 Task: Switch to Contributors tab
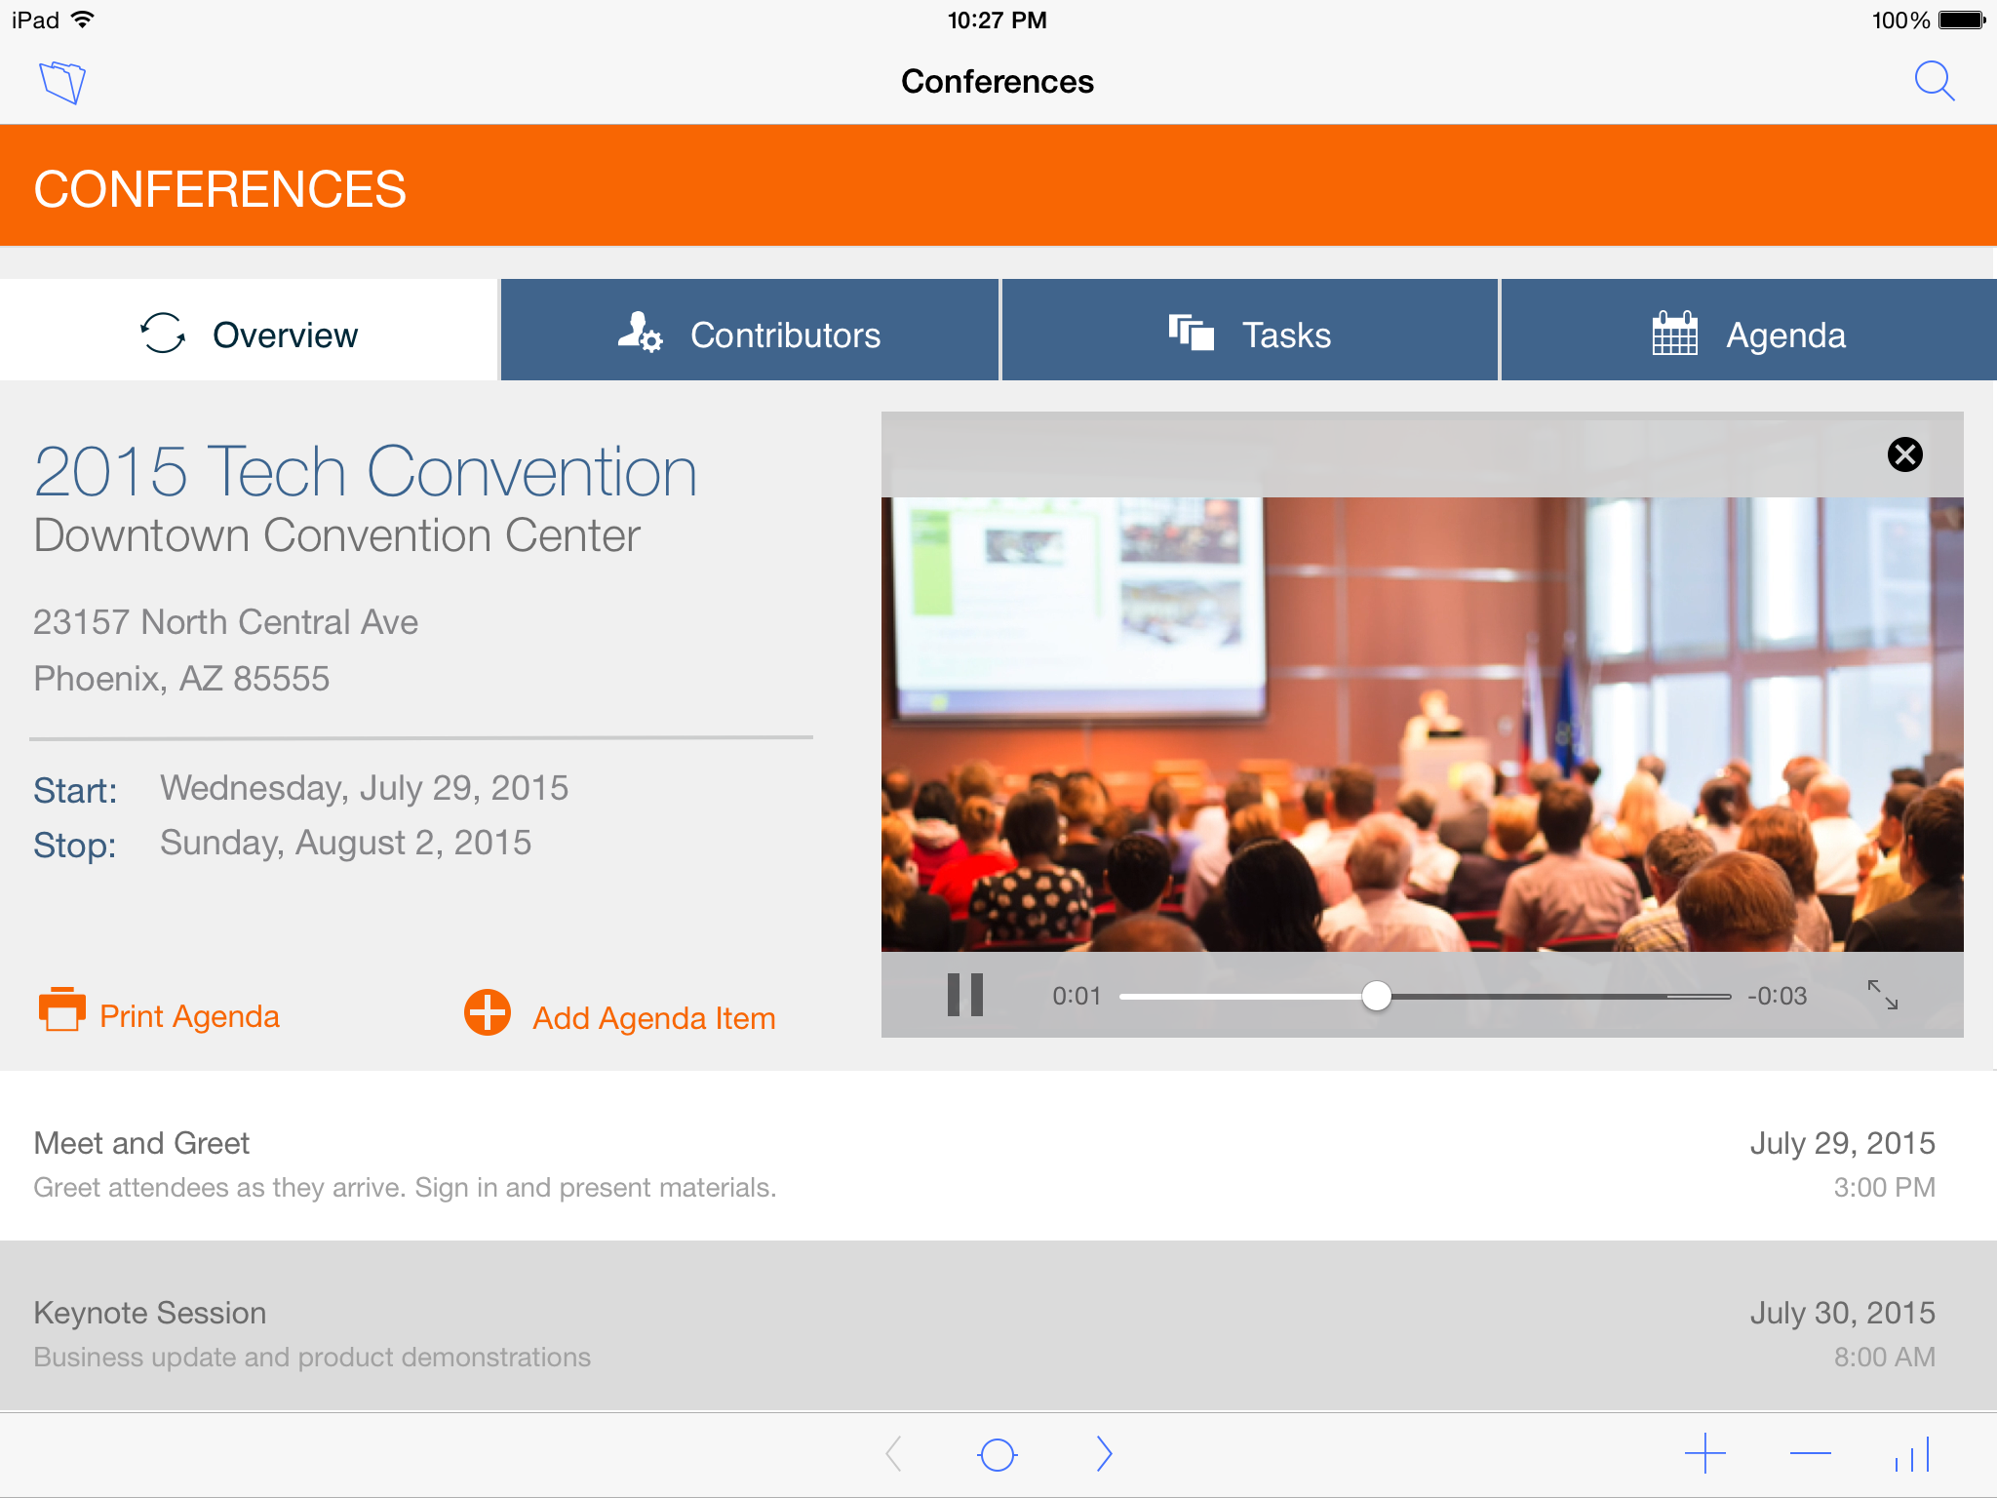click(749, 335)
